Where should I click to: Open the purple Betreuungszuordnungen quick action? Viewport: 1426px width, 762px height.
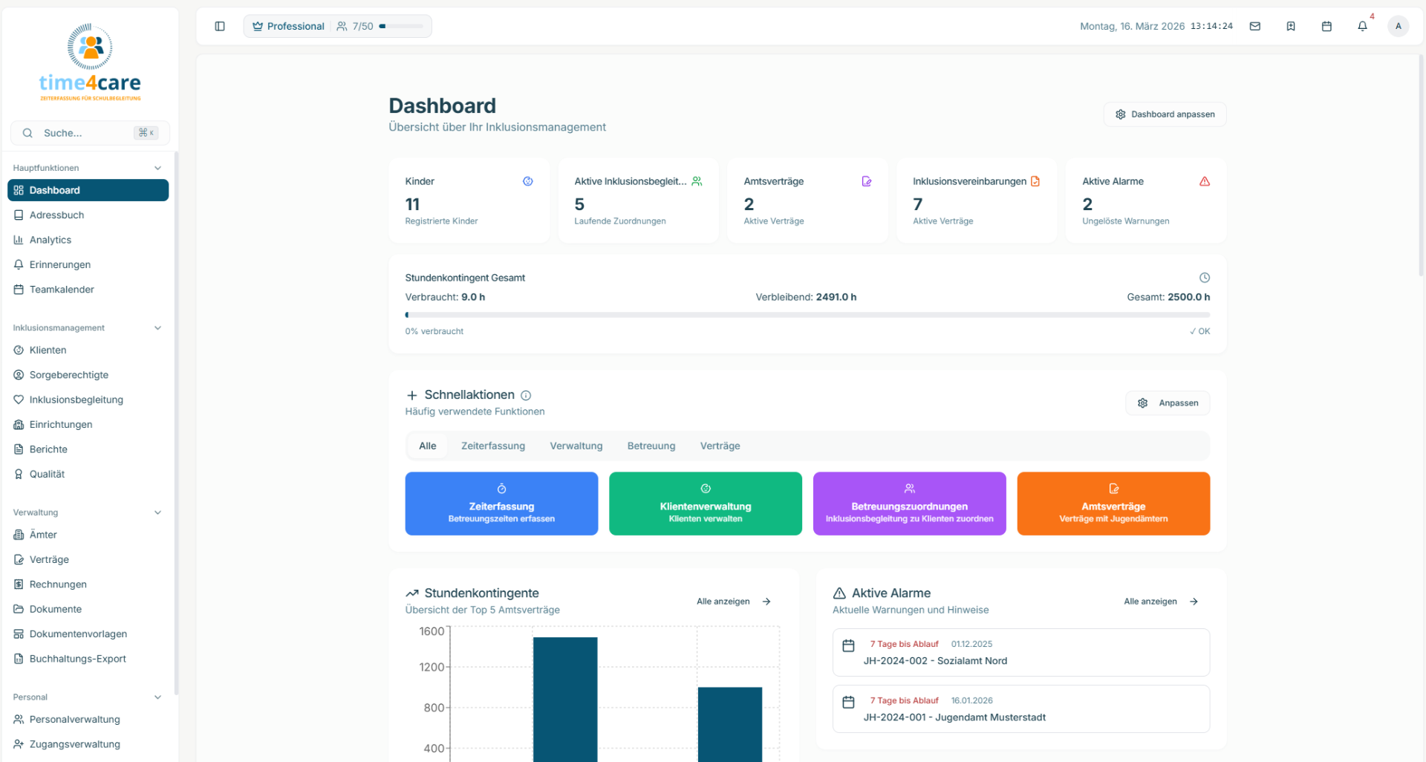910,504
